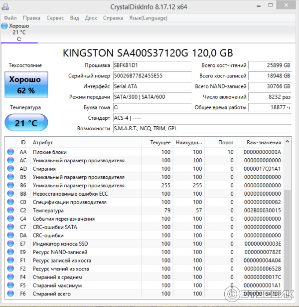Click the Буква тома field C:
Viewport: 299px width, 307px height.
coord(152,107)
